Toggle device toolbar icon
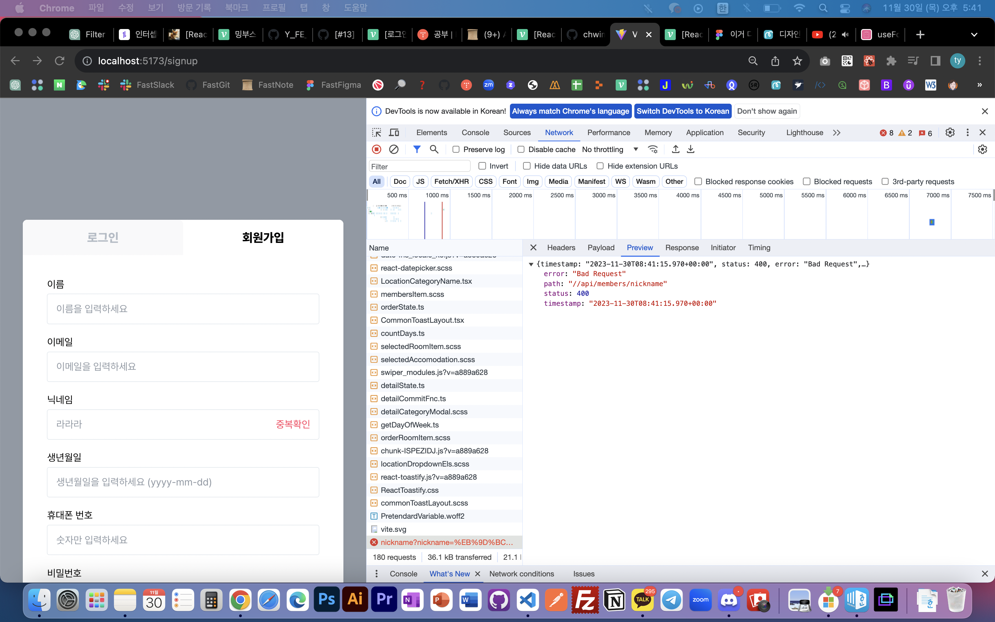The image size is (995, 622). [394, 132]
